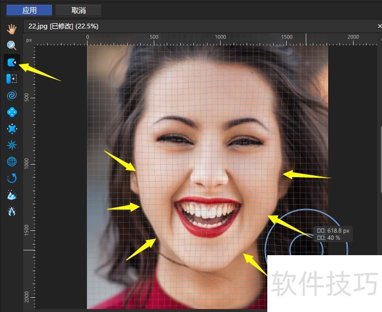Select the Liquify Pinch tool
Screen dimensions: 382x312
coord(12,112)
